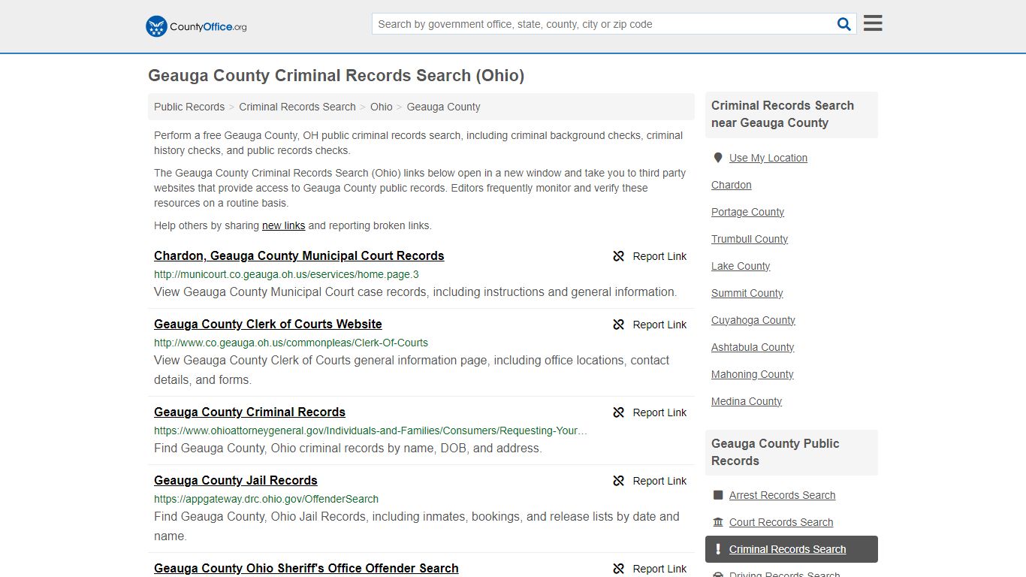Open Lake County link
The height and width of the screenshot is (577, 1026).
pos(741,266)
